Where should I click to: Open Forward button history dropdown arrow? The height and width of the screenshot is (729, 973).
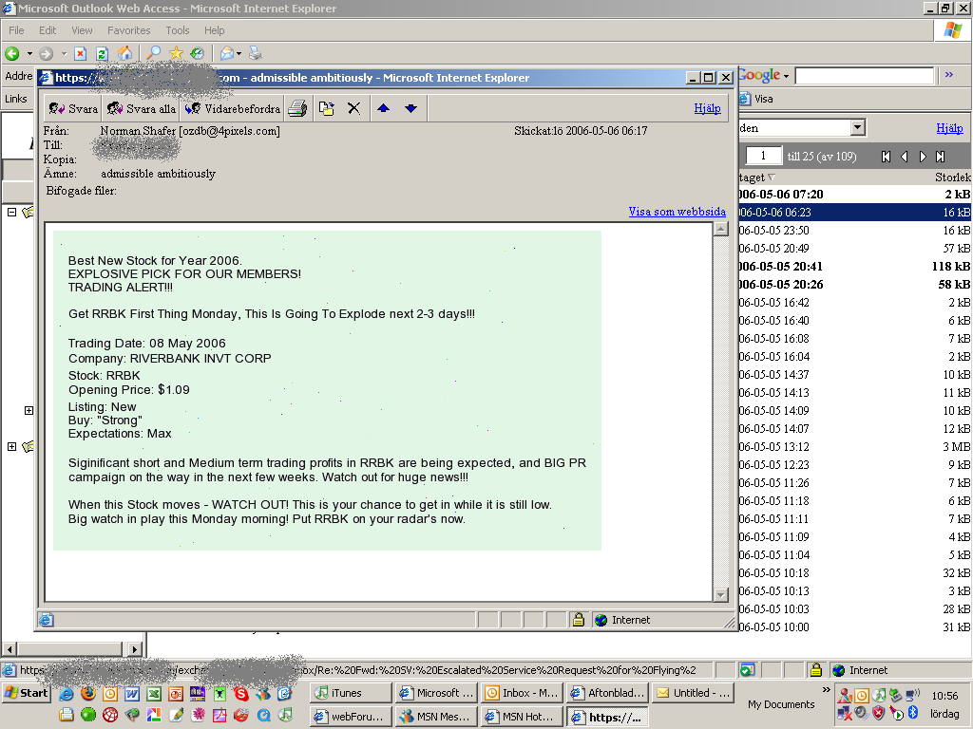(64, 54)
